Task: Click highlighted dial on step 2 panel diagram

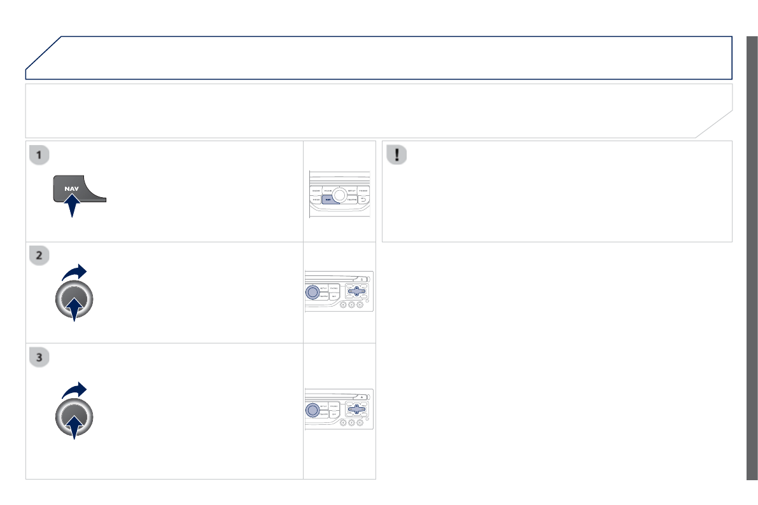Action: 312,292
